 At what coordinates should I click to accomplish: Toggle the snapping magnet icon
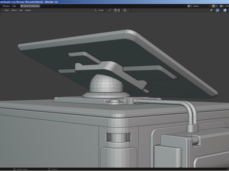coord(115,10)
